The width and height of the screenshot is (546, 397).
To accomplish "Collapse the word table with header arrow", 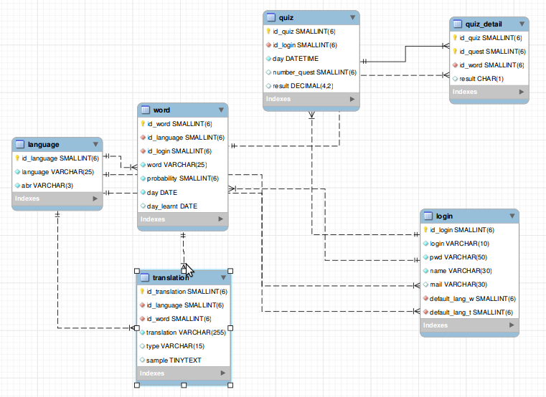I will [220, 110].
